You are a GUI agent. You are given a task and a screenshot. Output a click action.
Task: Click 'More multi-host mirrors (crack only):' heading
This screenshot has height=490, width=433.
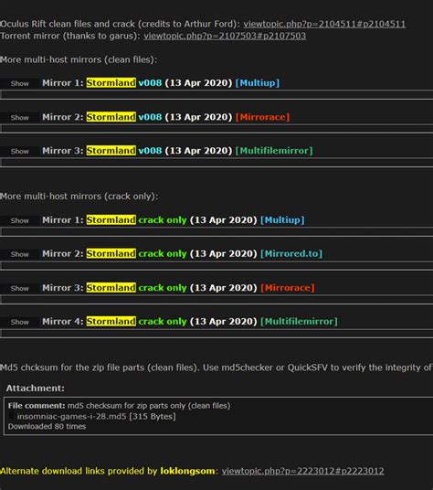click(x=79, y=197)
